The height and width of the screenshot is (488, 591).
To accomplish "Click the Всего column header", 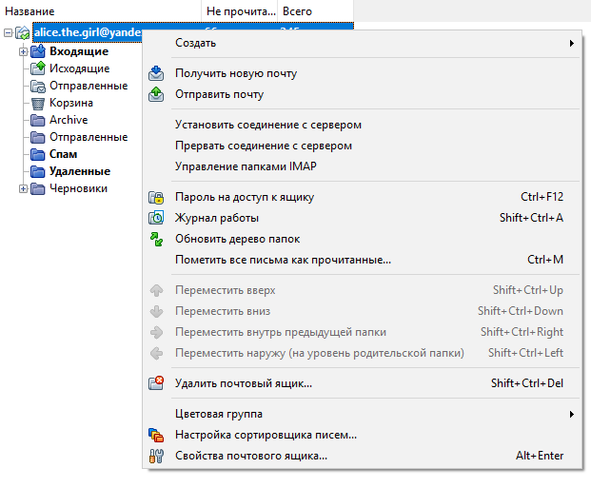I will coord(297,11).
